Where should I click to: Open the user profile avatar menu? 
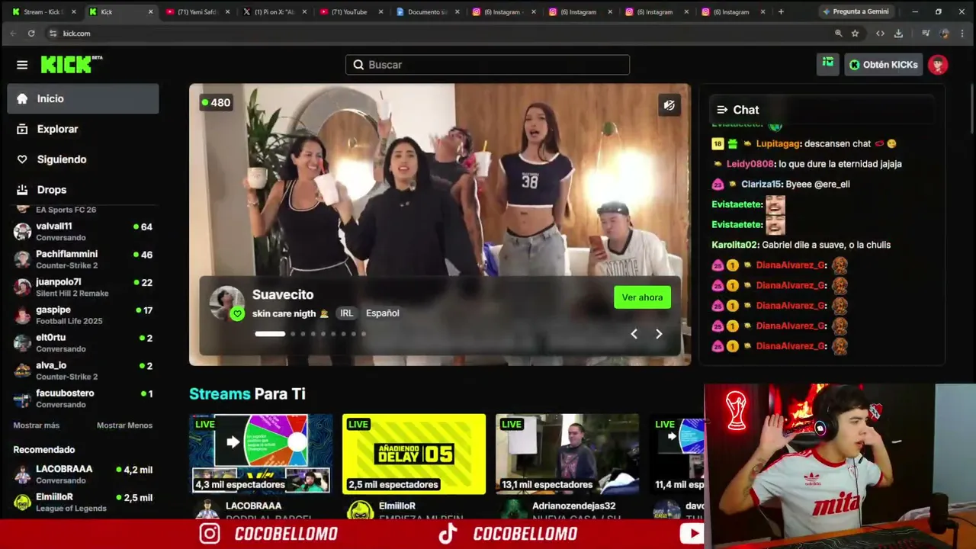pyautogui.click(x=938, y=65)
